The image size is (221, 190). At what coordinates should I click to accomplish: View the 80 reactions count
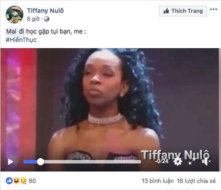tap(32, 181)
